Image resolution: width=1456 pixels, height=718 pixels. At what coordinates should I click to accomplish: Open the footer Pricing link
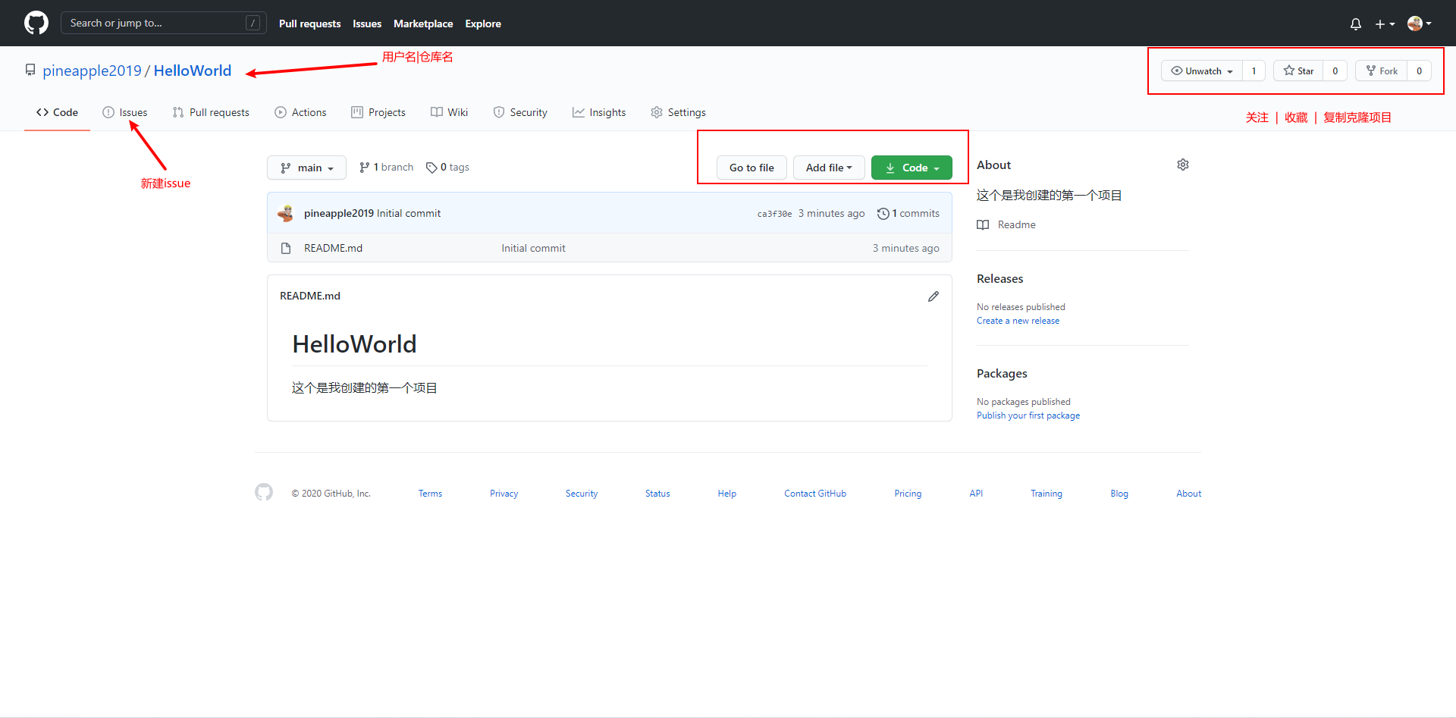[x=908, y=494]
